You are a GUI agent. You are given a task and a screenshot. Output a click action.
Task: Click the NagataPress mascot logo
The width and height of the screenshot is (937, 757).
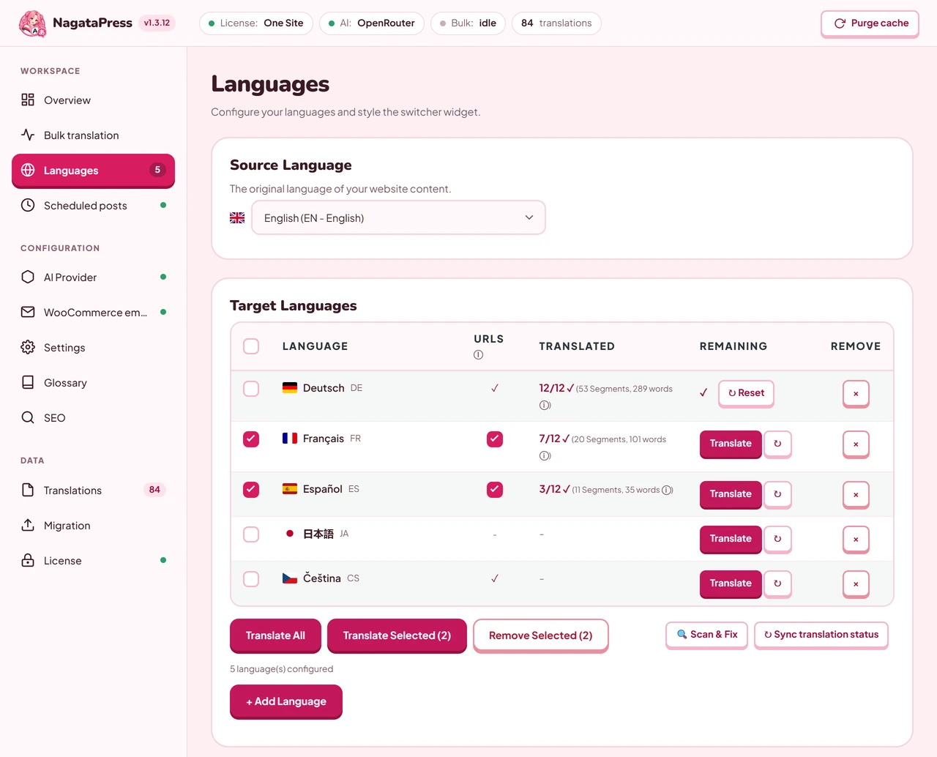[x=33, y=23]
